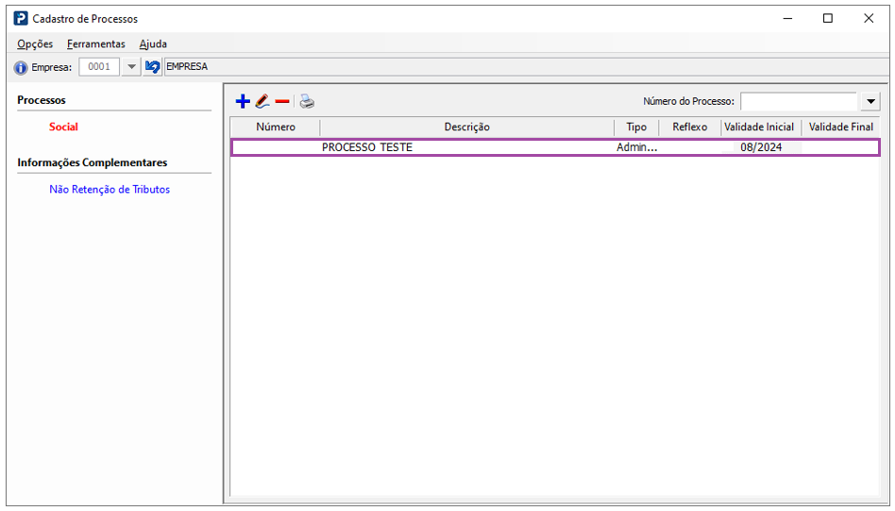
Task: Click the Empresa code field 0001
Action: pyautogui.click(x=99, y=67)
